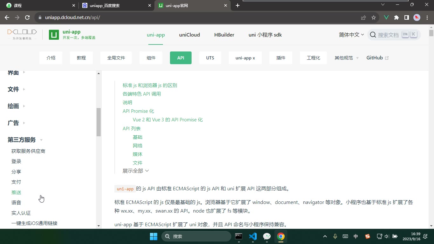Viewport: 434px width, 244px height.
Task: Bookmark this page with the star icon
Action: click(374, 17)
